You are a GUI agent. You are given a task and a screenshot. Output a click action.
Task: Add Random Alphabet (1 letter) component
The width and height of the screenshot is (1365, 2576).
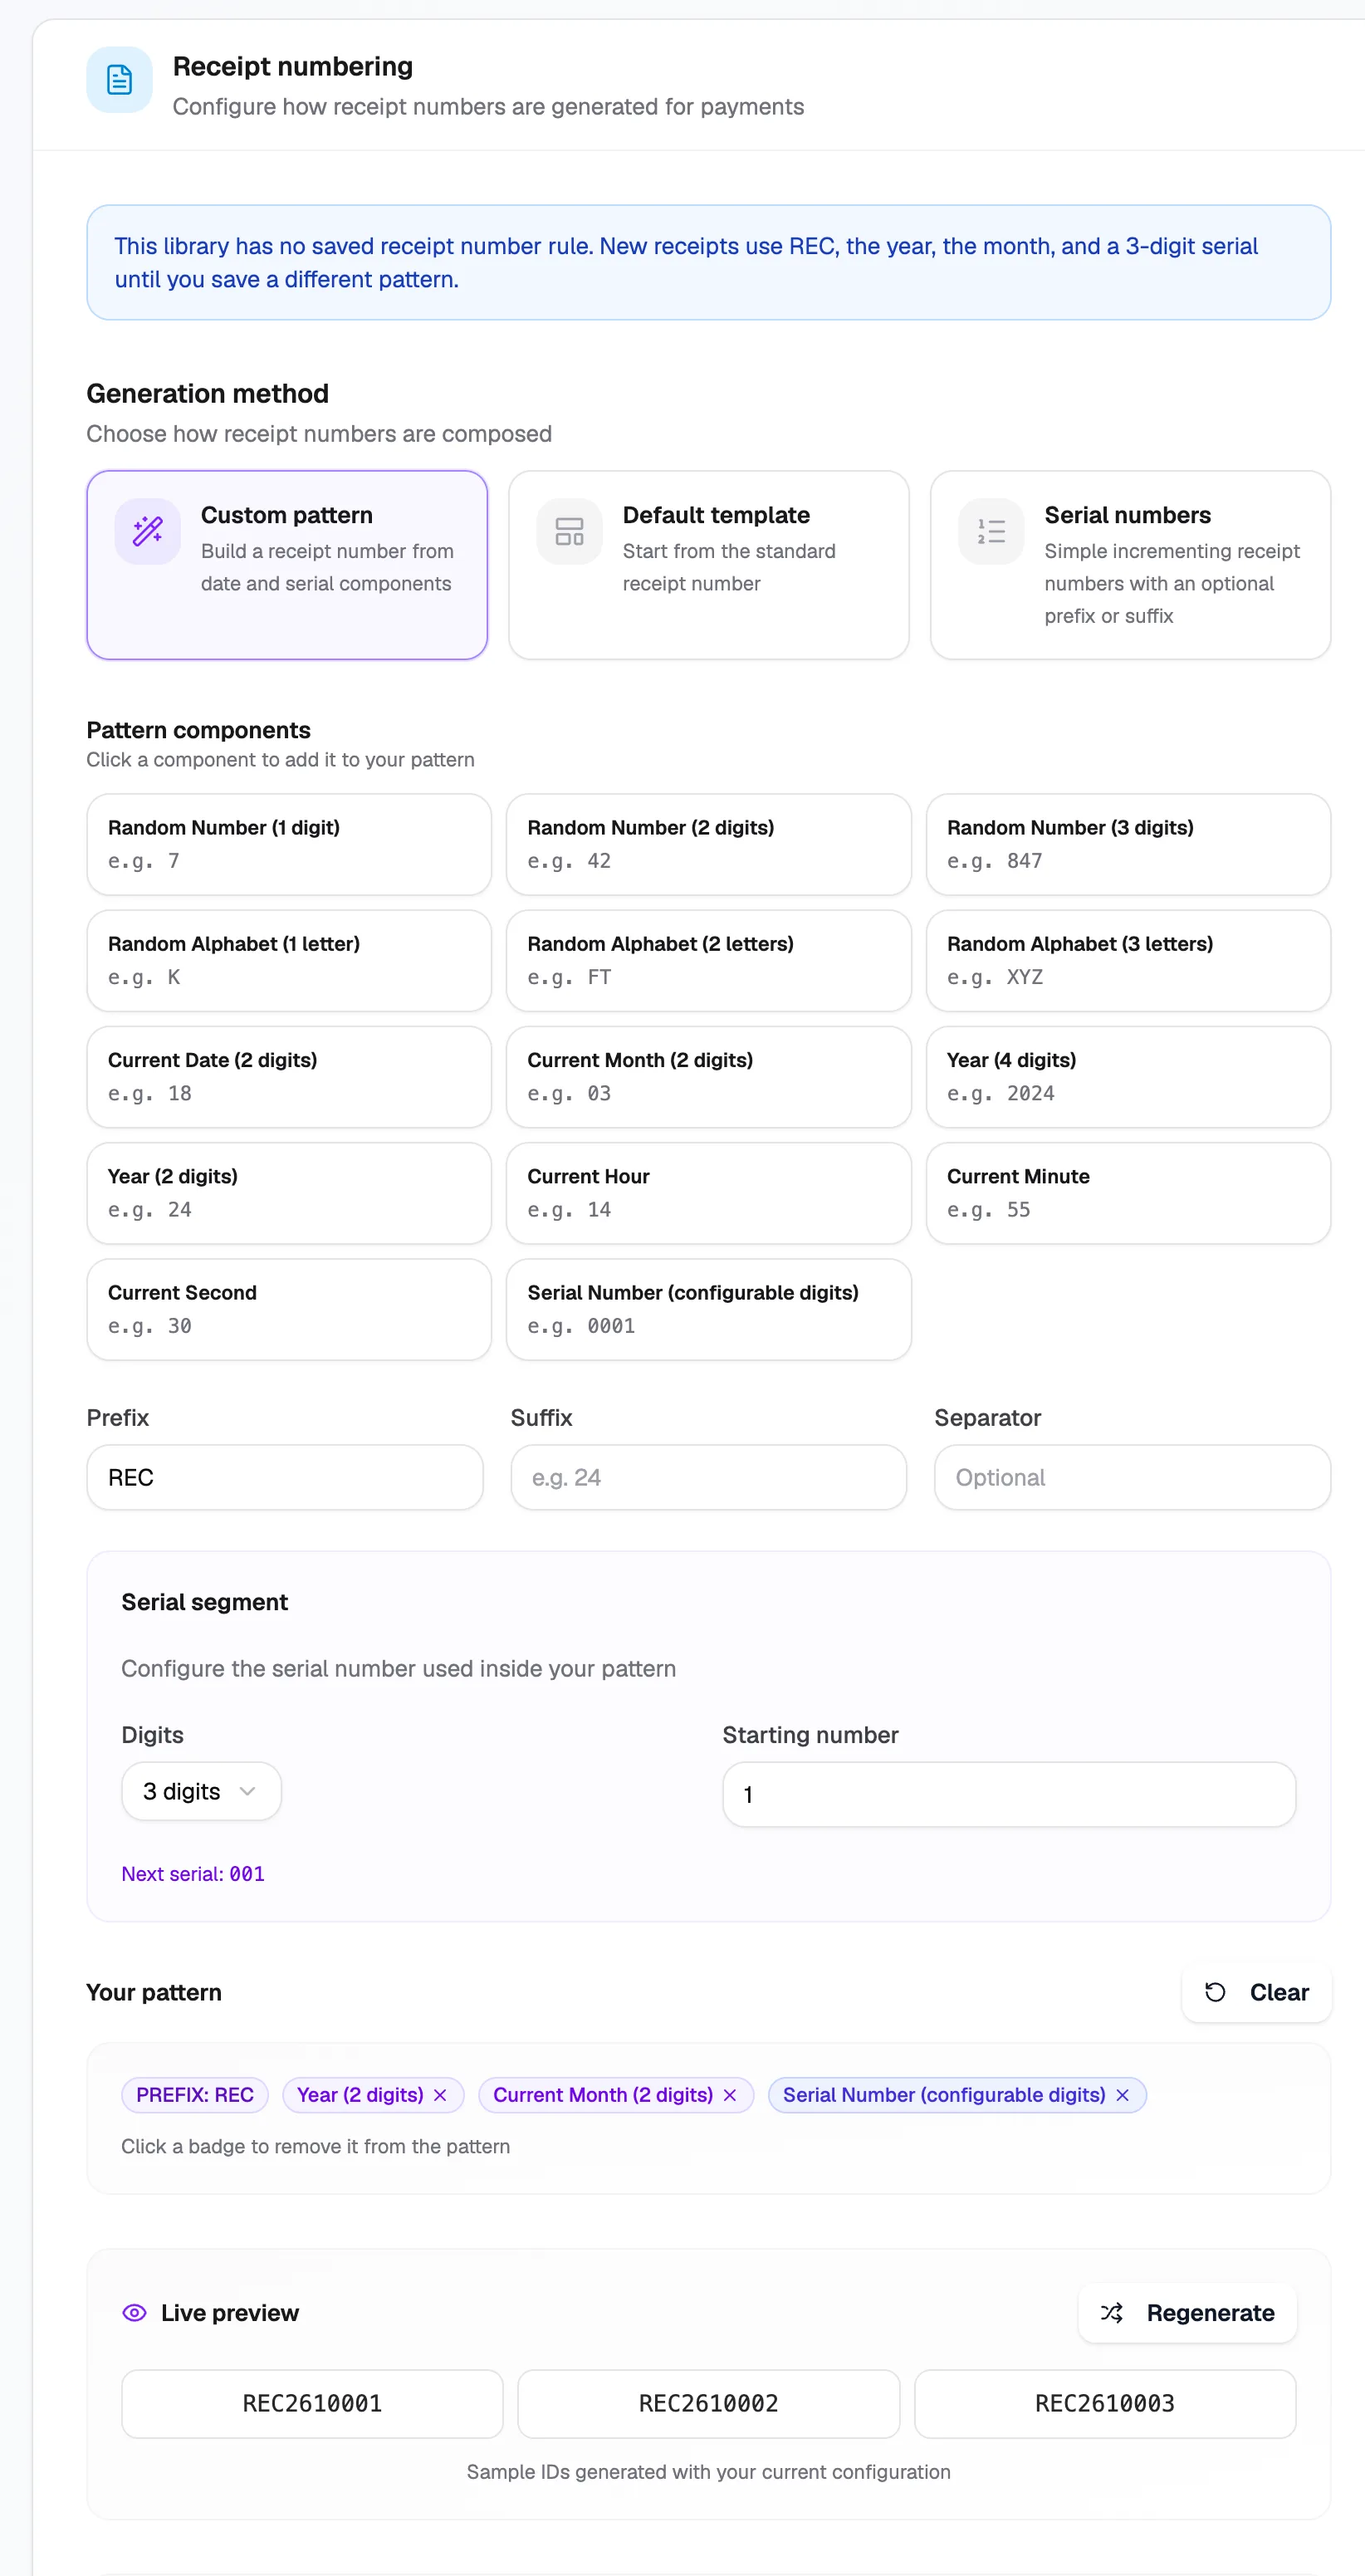point(289,960)
